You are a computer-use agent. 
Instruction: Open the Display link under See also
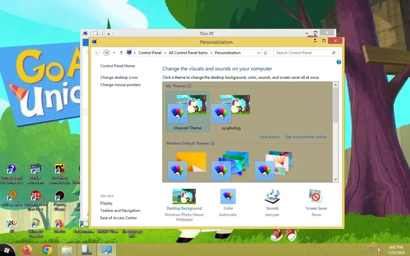point(106,203)
